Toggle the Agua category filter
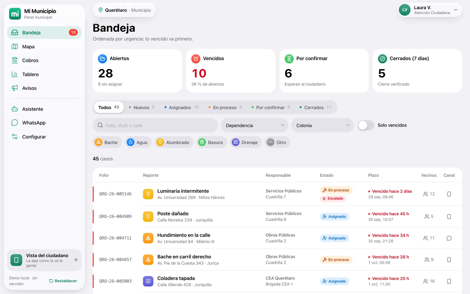 [x=138, y=142]
